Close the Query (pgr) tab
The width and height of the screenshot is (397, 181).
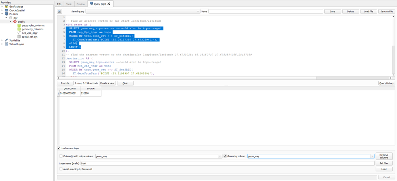click(x=109, y=4)
